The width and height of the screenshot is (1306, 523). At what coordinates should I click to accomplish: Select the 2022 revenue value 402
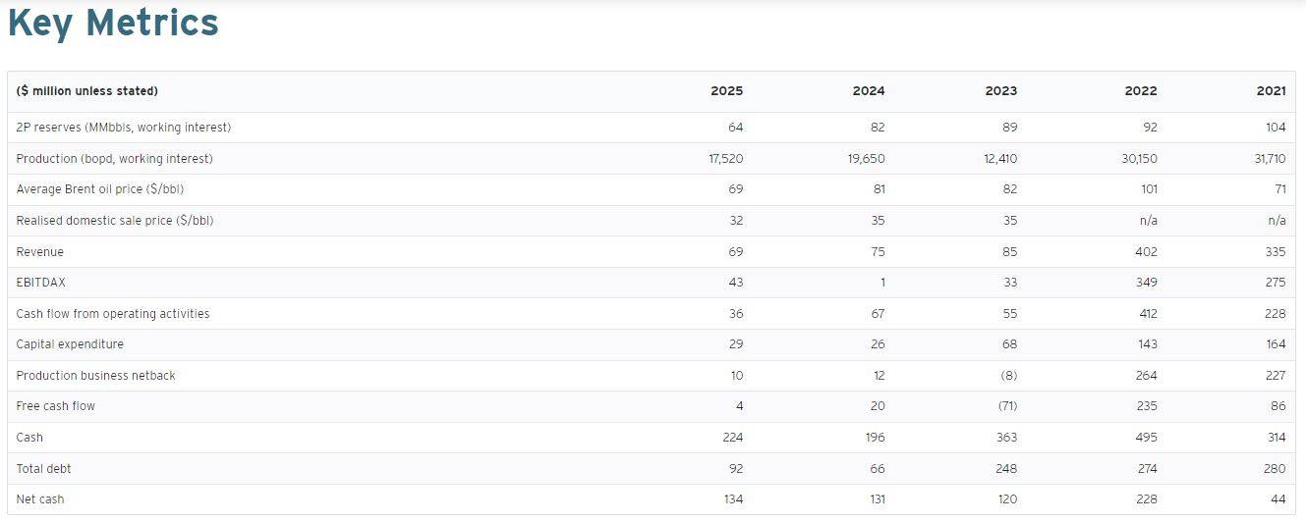click(x=1146, y=252)
